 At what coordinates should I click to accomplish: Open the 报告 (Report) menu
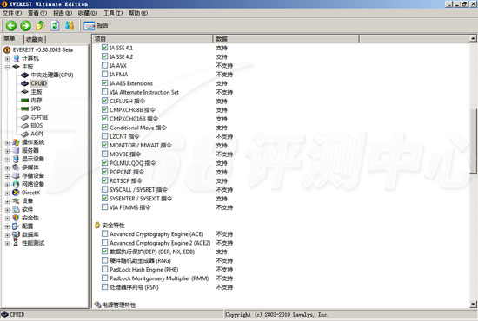(63, 13)
